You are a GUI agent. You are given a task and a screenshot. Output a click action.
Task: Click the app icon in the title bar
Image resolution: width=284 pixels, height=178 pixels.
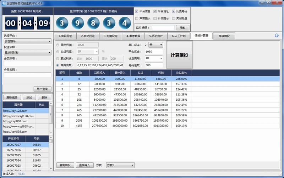(x=3, y=3)
